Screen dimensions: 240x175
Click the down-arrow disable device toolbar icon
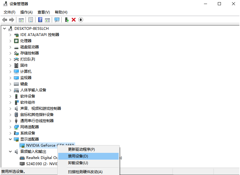click(x=81, y=20)
